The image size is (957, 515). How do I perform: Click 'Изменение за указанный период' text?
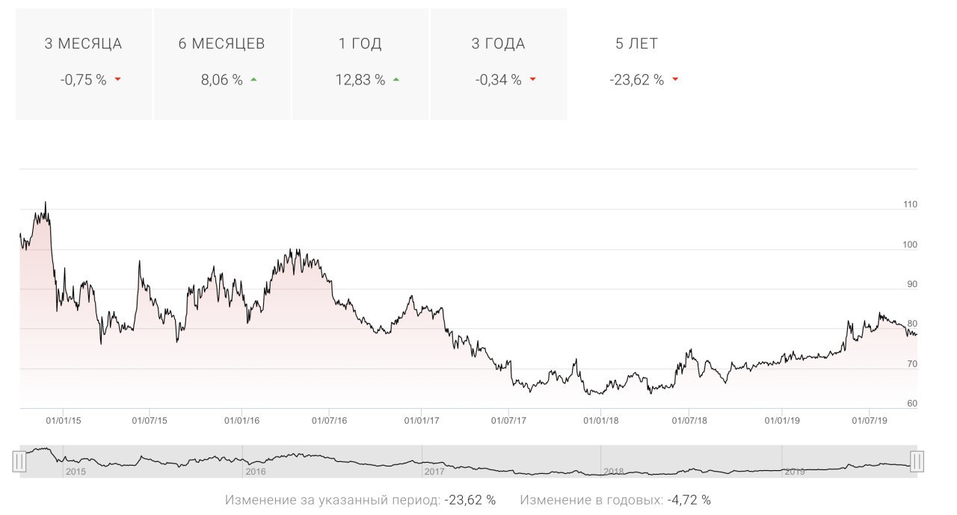[x=333, y=499]
